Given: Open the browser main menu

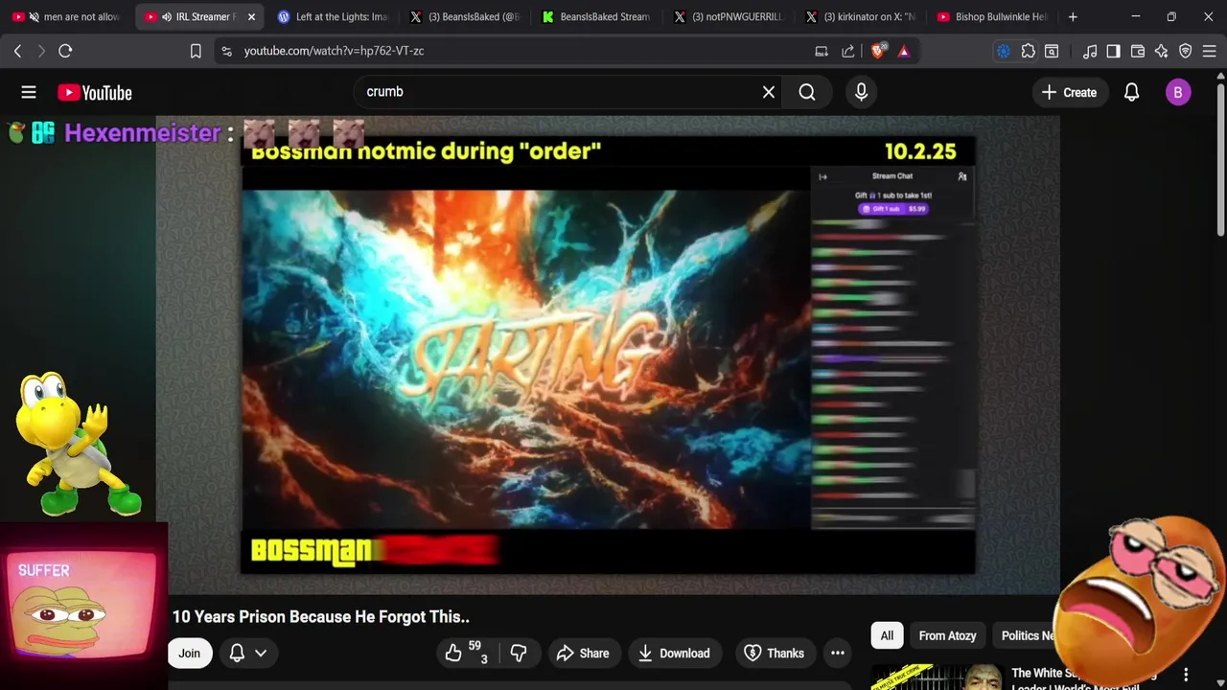Looking at the screenshot, I should tap(1210, 51).
